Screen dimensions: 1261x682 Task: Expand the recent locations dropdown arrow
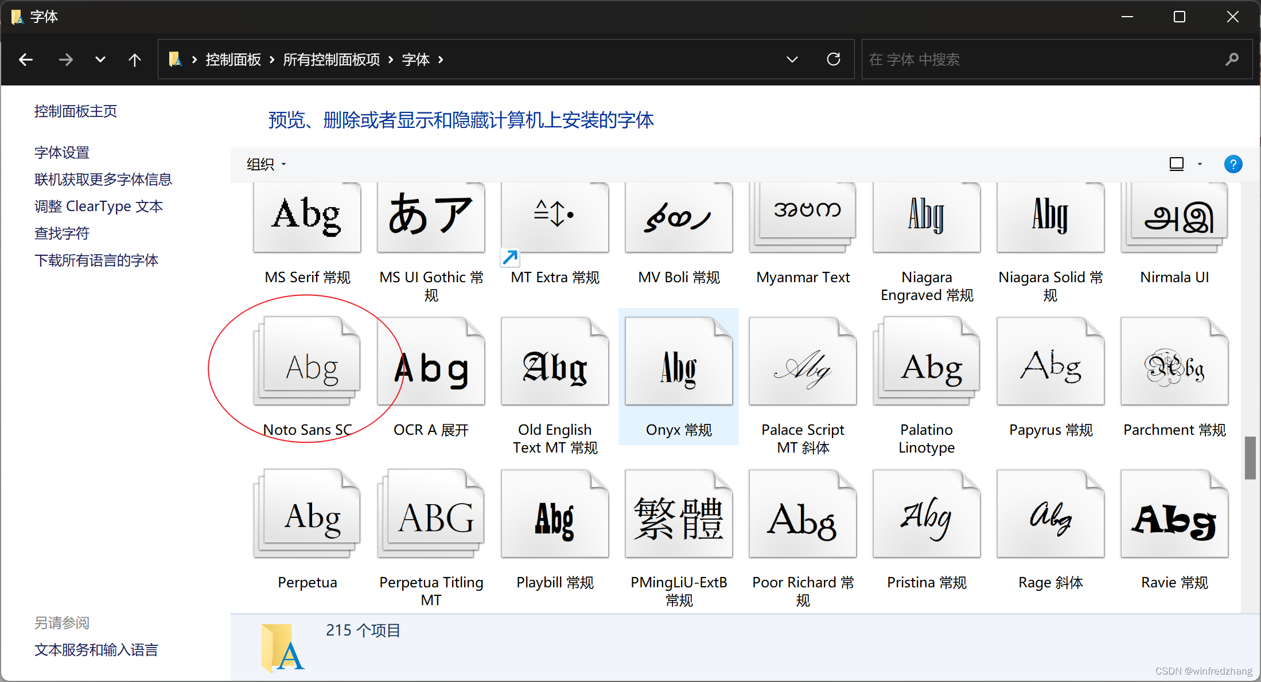coord(100,60)
